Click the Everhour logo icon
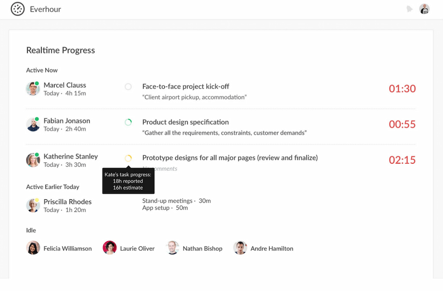Image resolution: width=443 pixels, height=291 pixels. pyautogui.click(x=17, y=9)
